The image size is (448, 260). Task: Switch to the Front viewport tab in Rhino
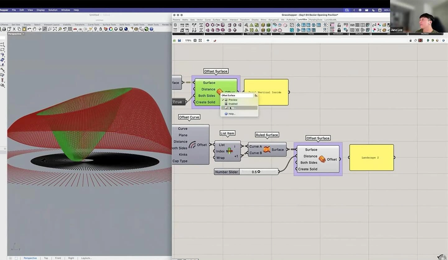pos(58,258)
